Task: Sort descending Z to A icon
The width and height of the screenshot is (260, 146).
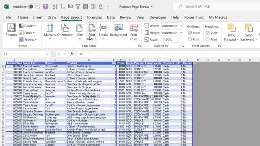Action: tap(63, 6)
